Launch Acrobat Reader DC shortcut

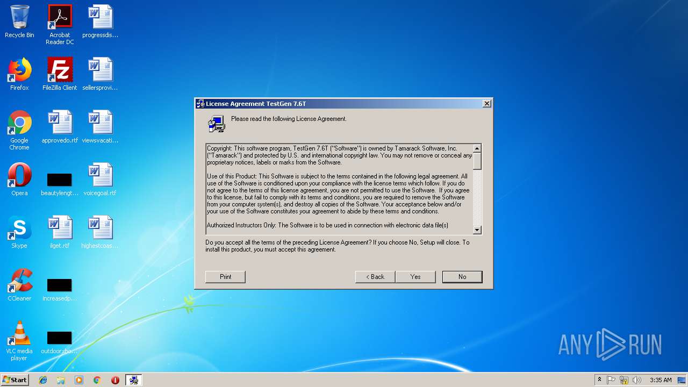click(60, 25)
